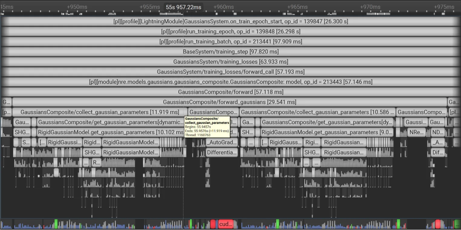461x230 pixels.
Task: Click the R... range block
Action: [96, 163]
